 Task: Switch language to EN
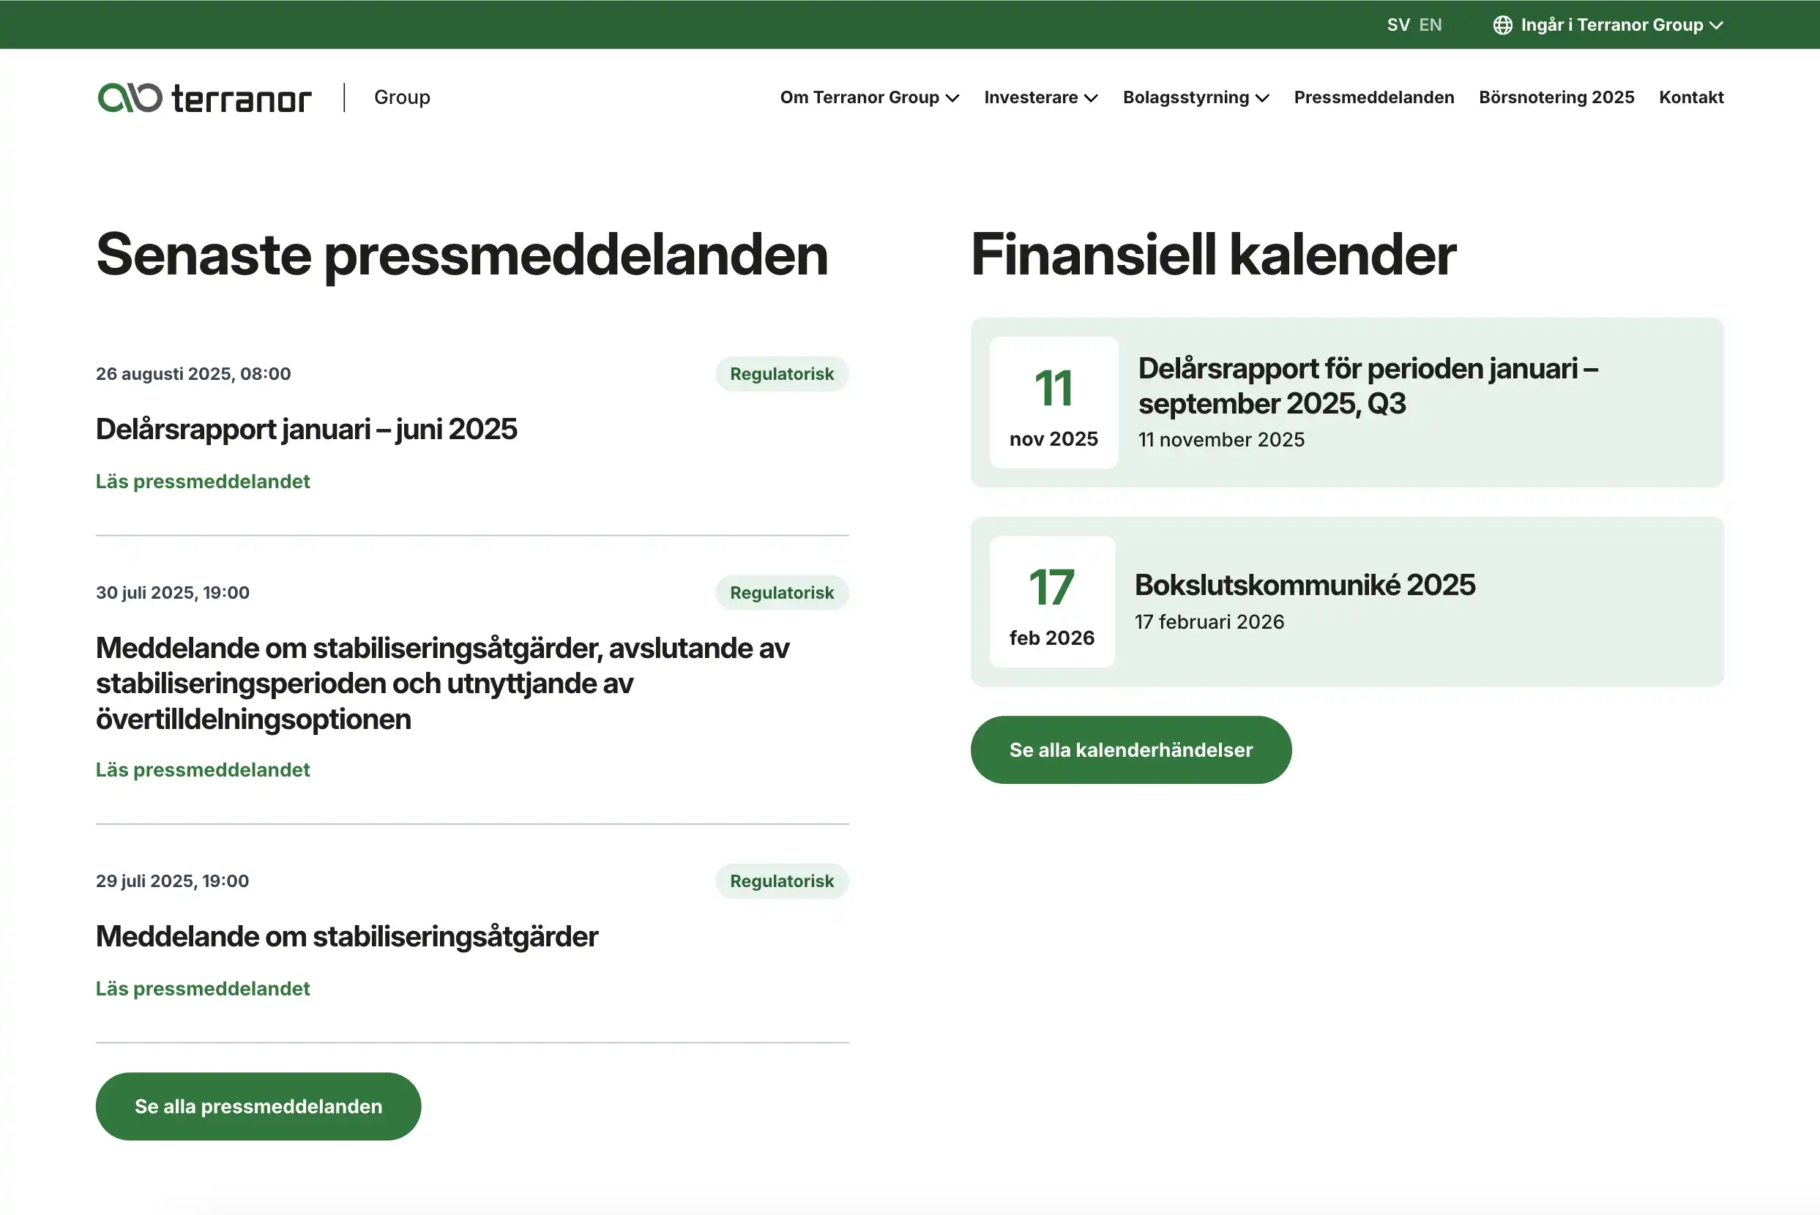click(x=1430, y=24)
